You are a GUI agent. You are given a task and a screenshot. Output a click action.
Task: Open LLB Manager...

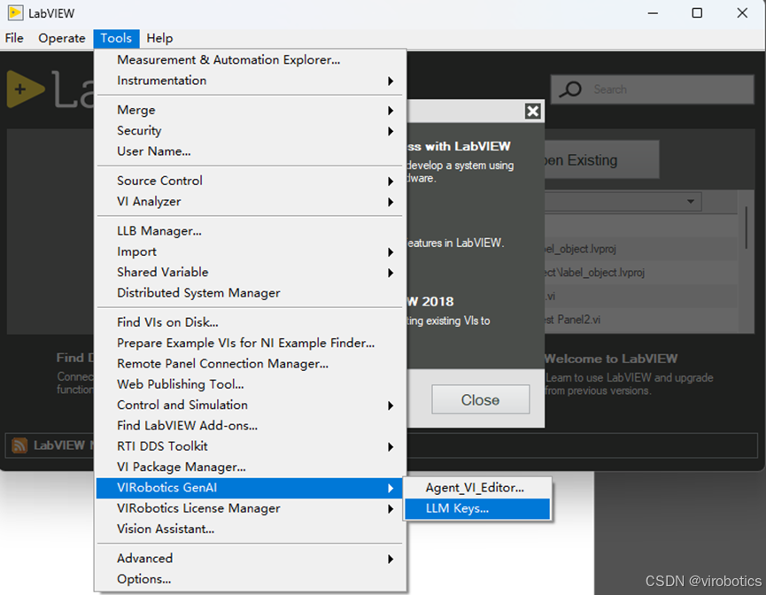coord(250,230)
